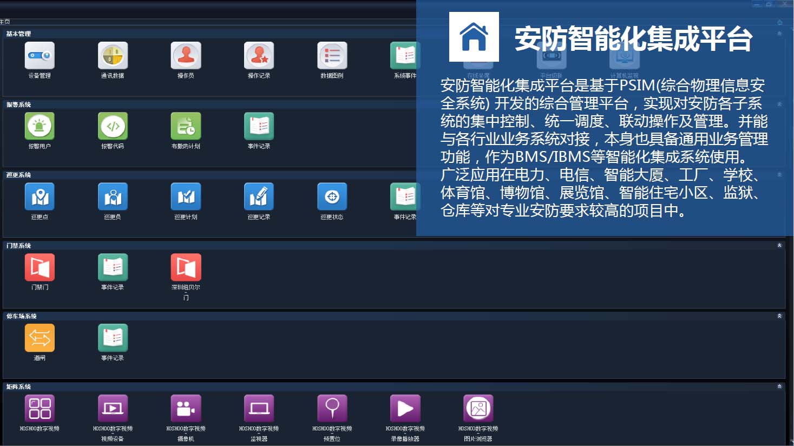Viewport: 794px width, 446px height.
Task: Open 门禁门 access control door
Action: coord(40,268)
